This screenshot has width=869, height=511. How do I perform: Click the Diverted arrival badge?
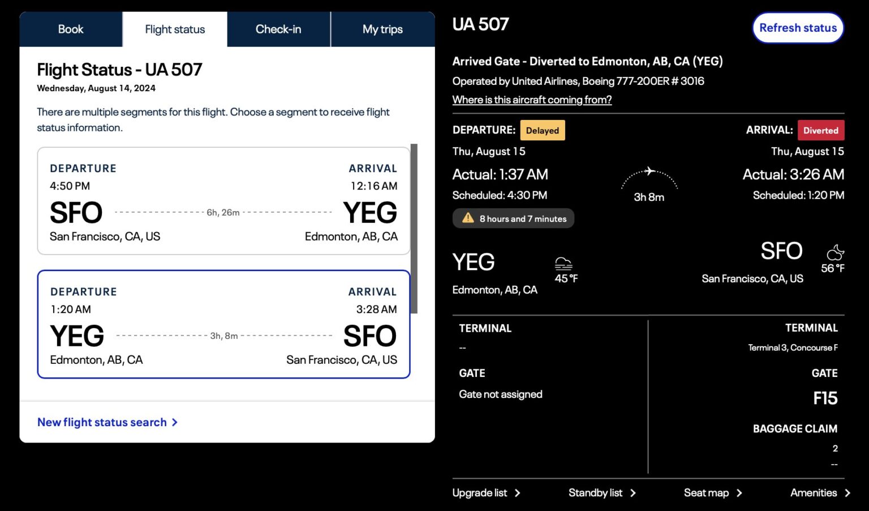click(x=821, y=130)
